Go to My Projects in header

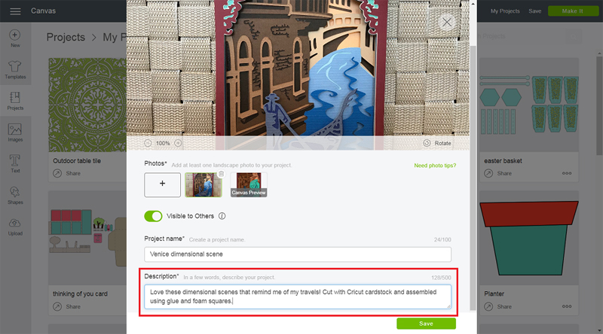(505, 11)
